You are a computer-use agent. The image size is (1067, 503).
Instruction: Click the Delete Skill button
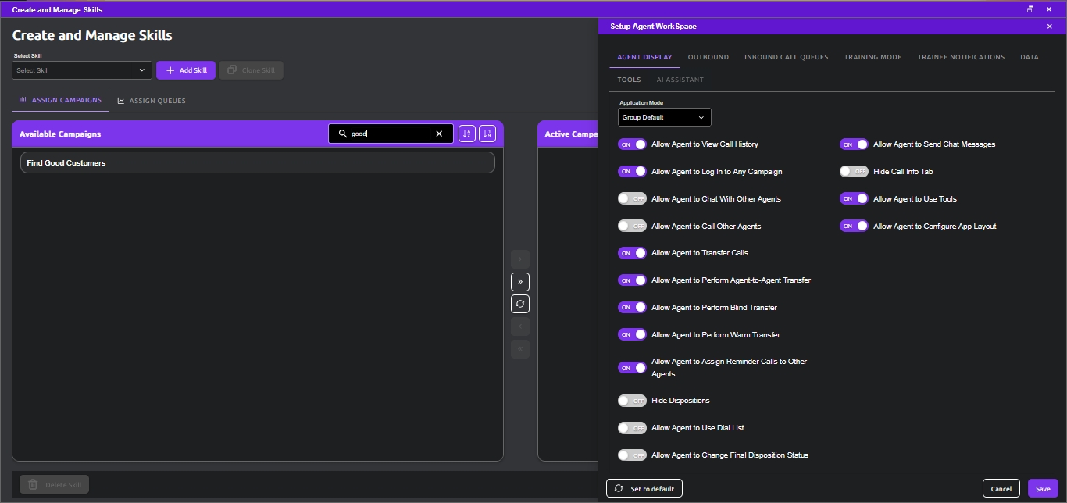click(x=55, y=484)
